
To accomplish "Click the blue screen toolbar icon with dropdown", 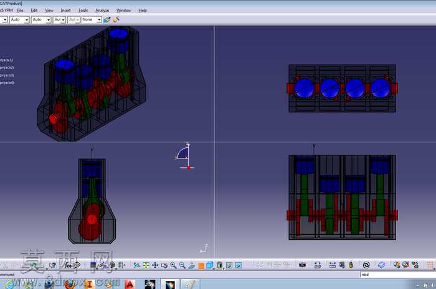I will [x=93, y=265].
